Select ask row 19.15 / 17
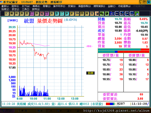The height and width of the screenshot is (113, 151). 136,79
